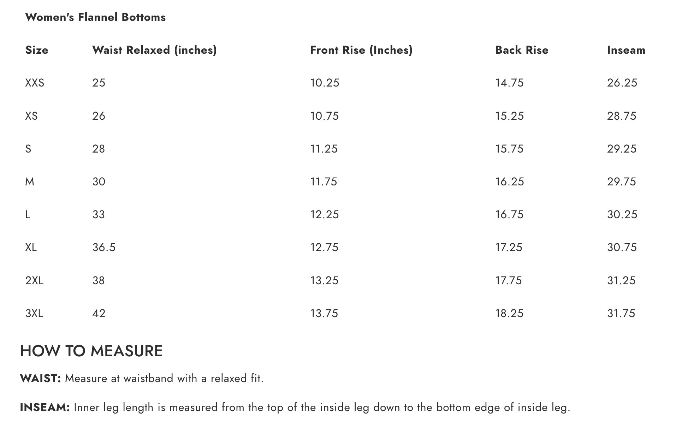Select the XS size label
Screen dimensions: 700x434
click(x=31, y=116)
